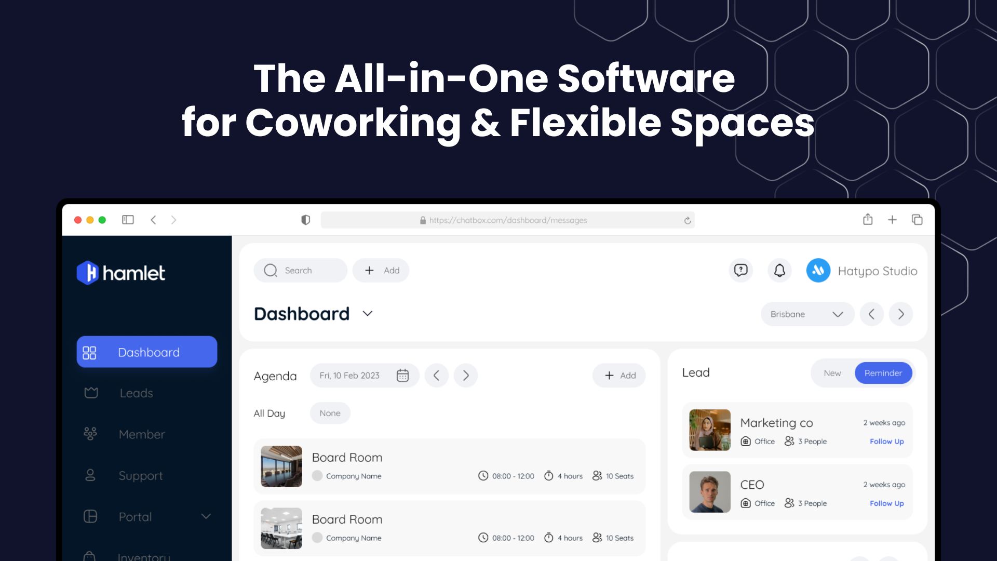Select the Reminder toggle in Lead panel

pos(883,373)
